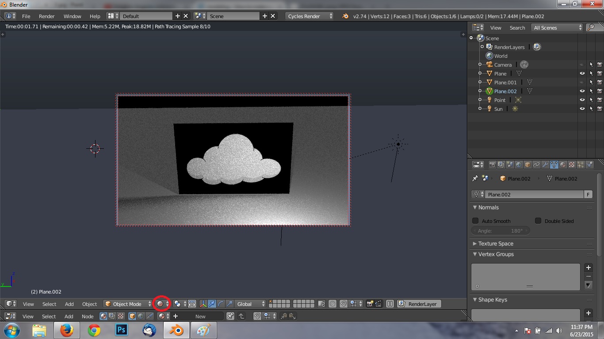Expand the RenderLayers tree item
The image size is (604, 339).
pos(482,47)
